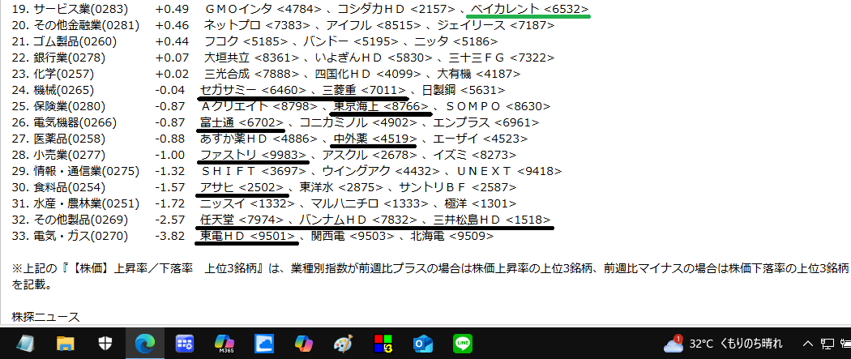Click 東電HD <9501> stock

pos(247,237)
